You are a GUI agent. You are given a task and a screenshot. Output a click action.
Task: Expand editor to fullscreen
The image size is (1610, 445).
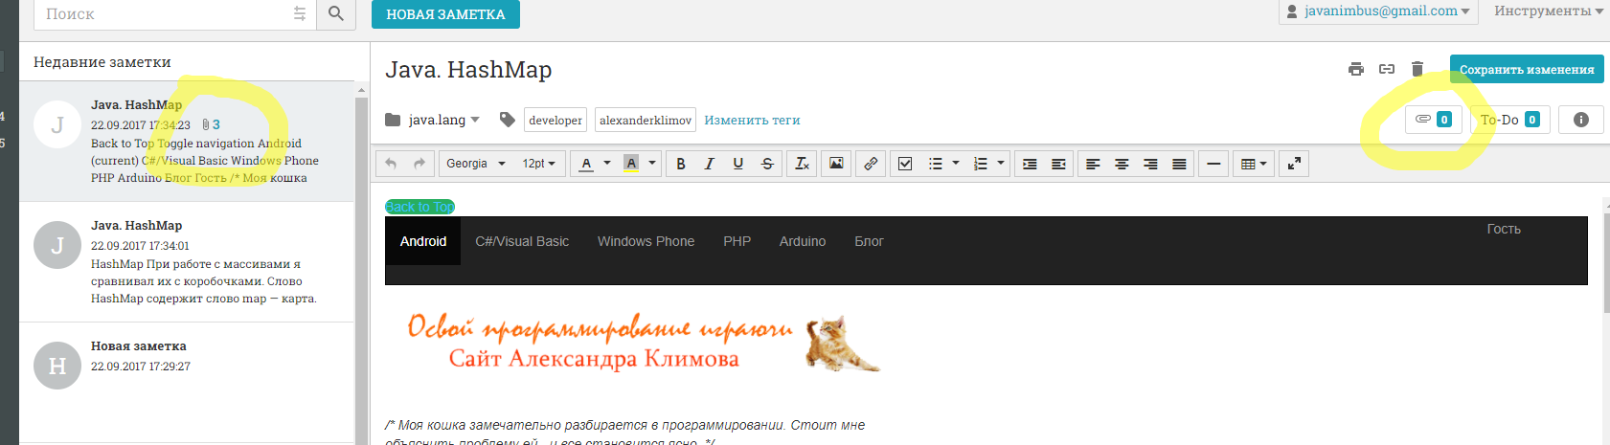[1294, 164]
